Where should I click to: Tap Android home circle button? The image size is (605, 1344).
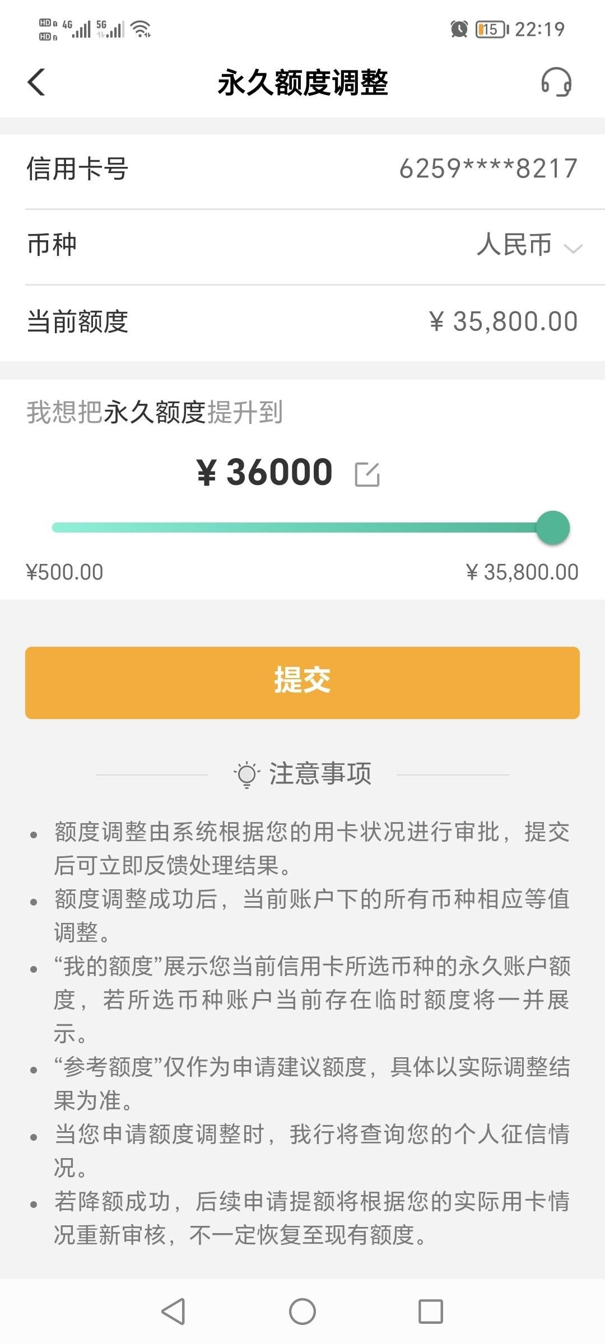[302, 1311]
